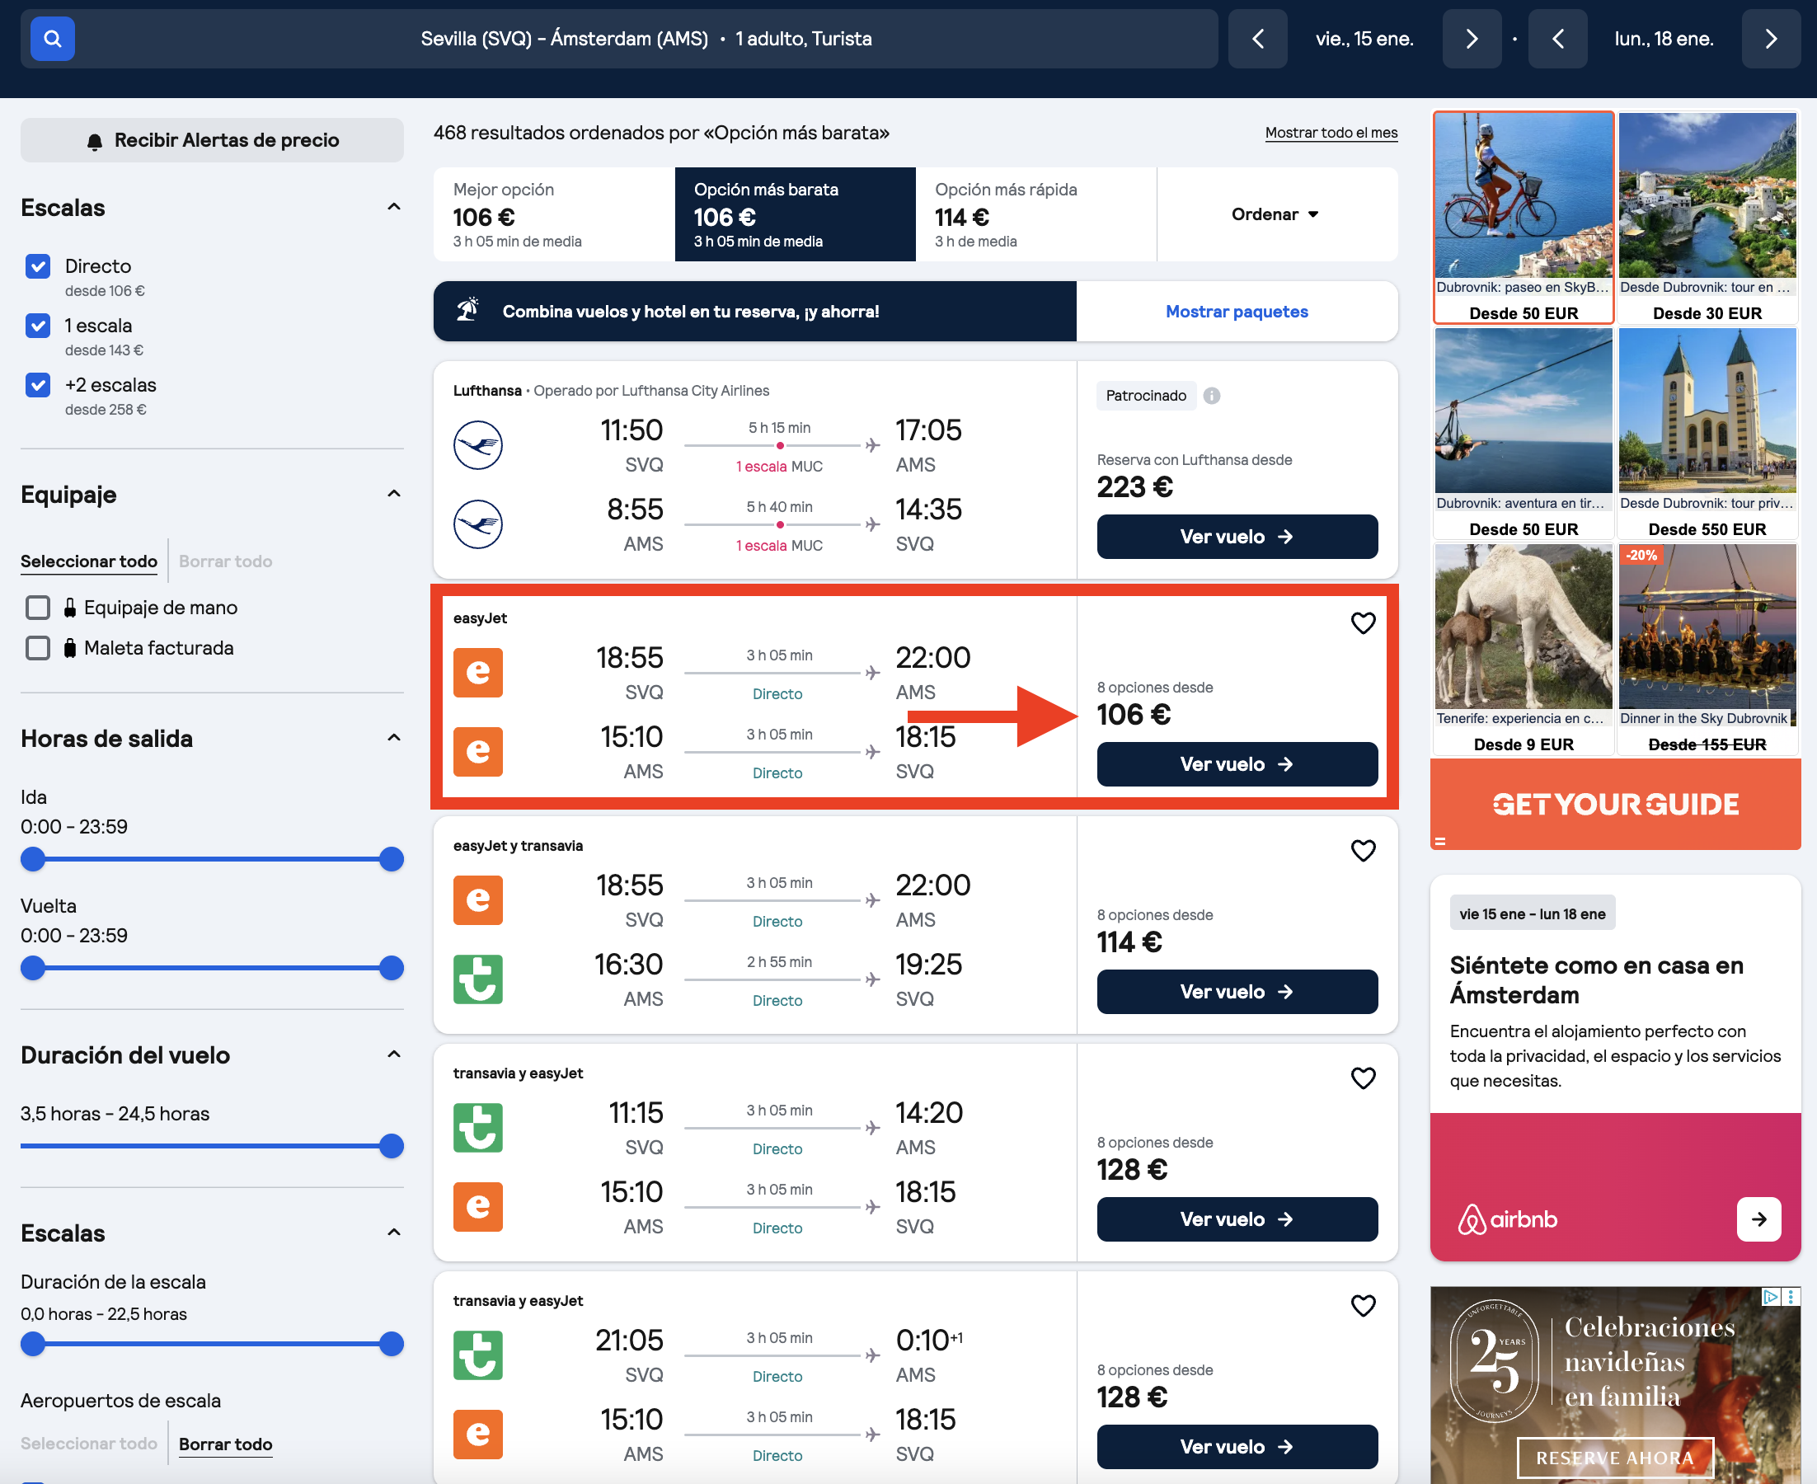Uncheck the Directo stops checkbox

tap(38, 267)
